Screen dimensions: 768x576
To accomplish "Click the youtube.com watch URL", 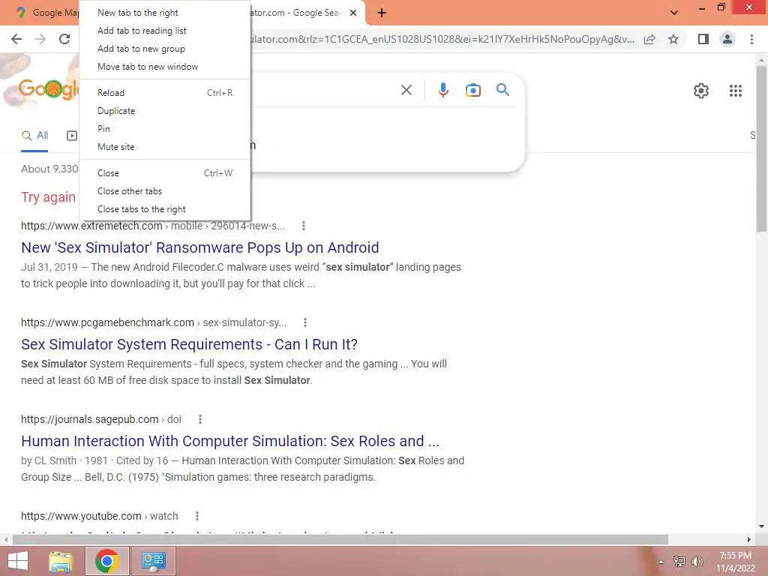I will pos(100,516).
